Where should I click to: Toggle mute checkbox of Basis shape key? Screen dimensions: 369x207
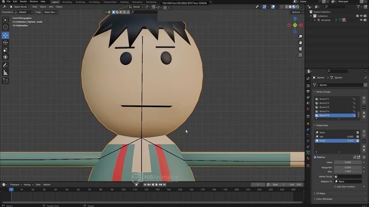[x=357, y=133]
